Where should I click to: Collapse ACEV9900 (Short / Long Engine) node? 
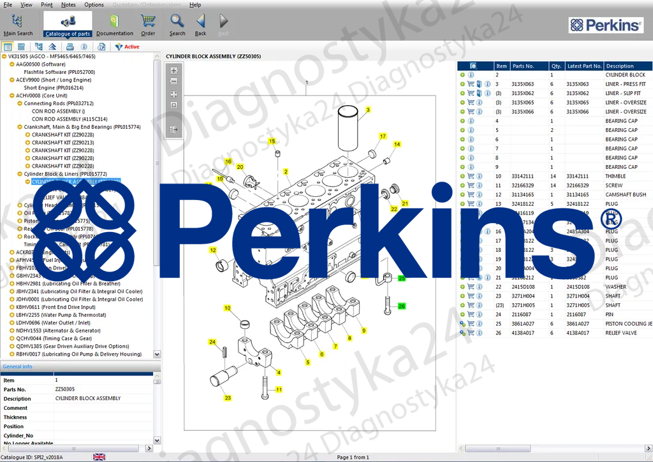click(x=12, y=80)
